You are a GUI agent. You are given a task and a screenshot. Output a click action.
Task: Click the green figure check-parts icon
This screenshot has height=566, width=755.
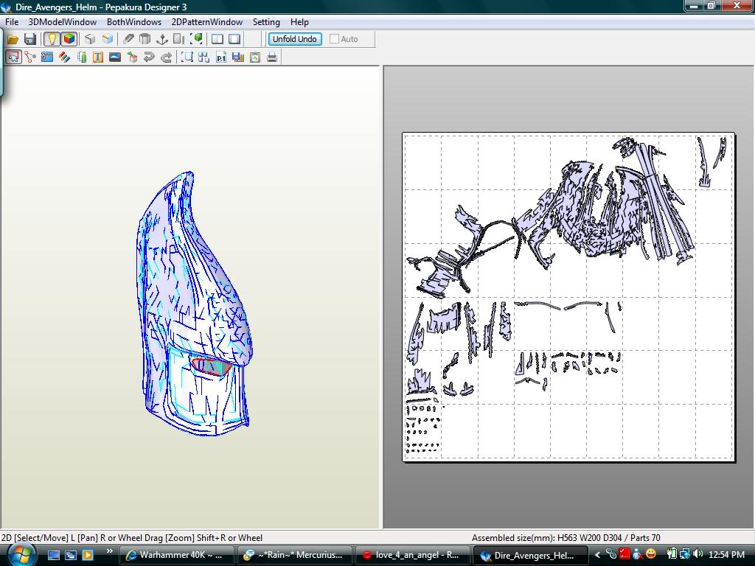(82, 57)
